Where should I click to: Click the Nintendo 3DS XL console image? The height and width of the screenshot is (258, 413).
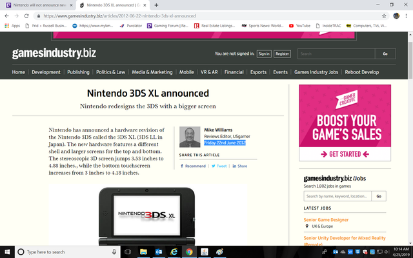tap(147, 216)
